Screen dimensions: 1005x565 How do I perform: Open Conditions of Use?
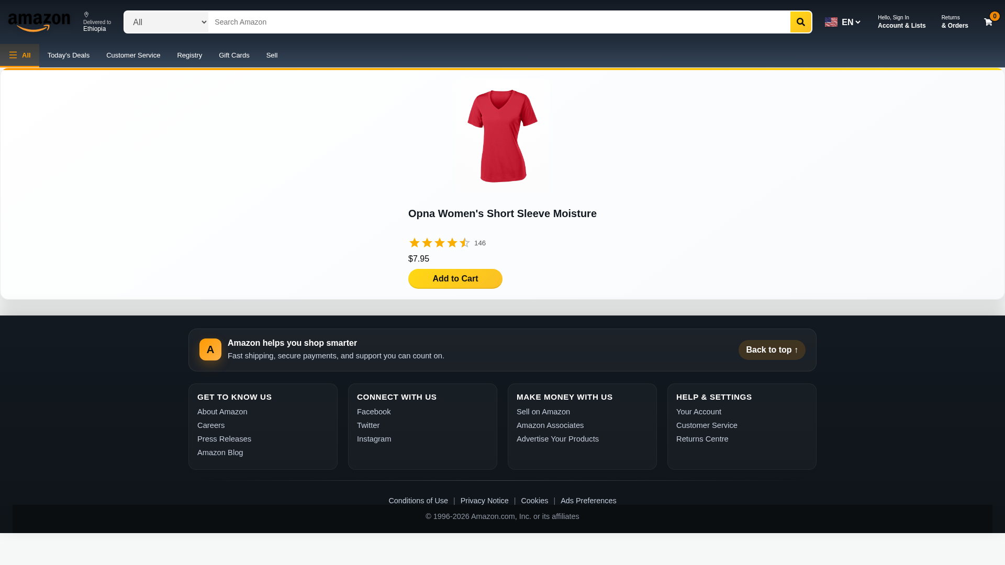click(x=418, y=501)
